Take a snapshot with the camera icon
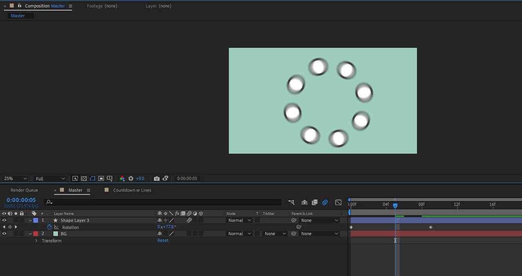This screenshot has width=522, height=276. [157, 178]
